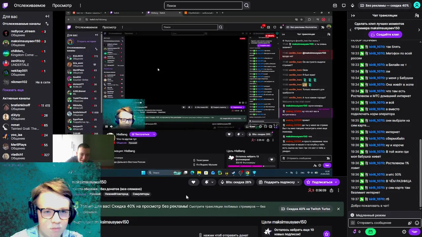The image size is (422, 237).
Task: Open d3lyly channel in active channels
Action: click(26, 117)
